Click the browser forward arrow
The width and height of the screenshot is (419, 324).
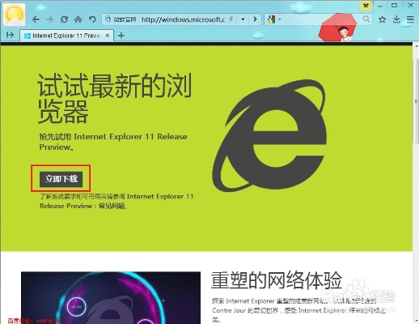coord(49,19)
